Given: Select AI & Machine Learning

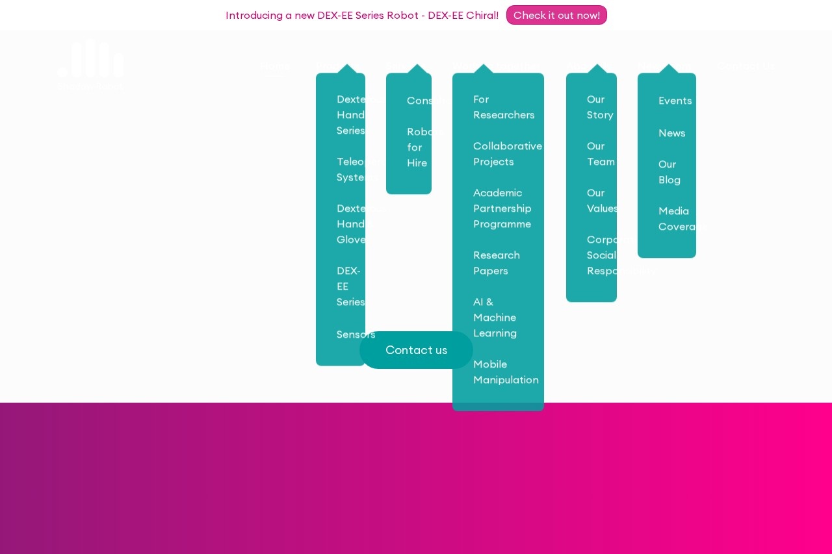Looking at the screenshot, I should (495, 318).
